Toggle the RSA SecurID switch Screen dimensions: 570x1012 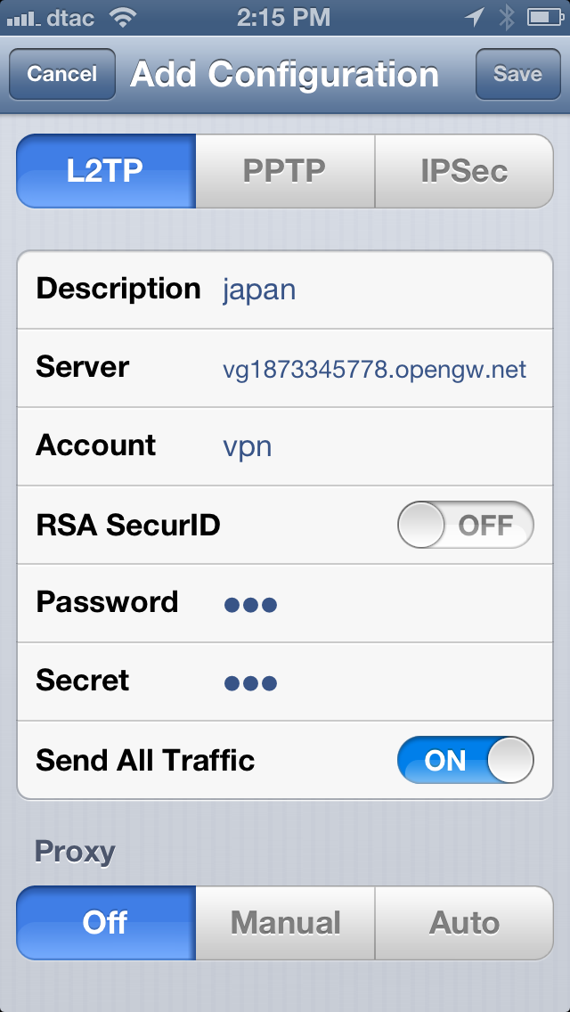pos(466,525)
